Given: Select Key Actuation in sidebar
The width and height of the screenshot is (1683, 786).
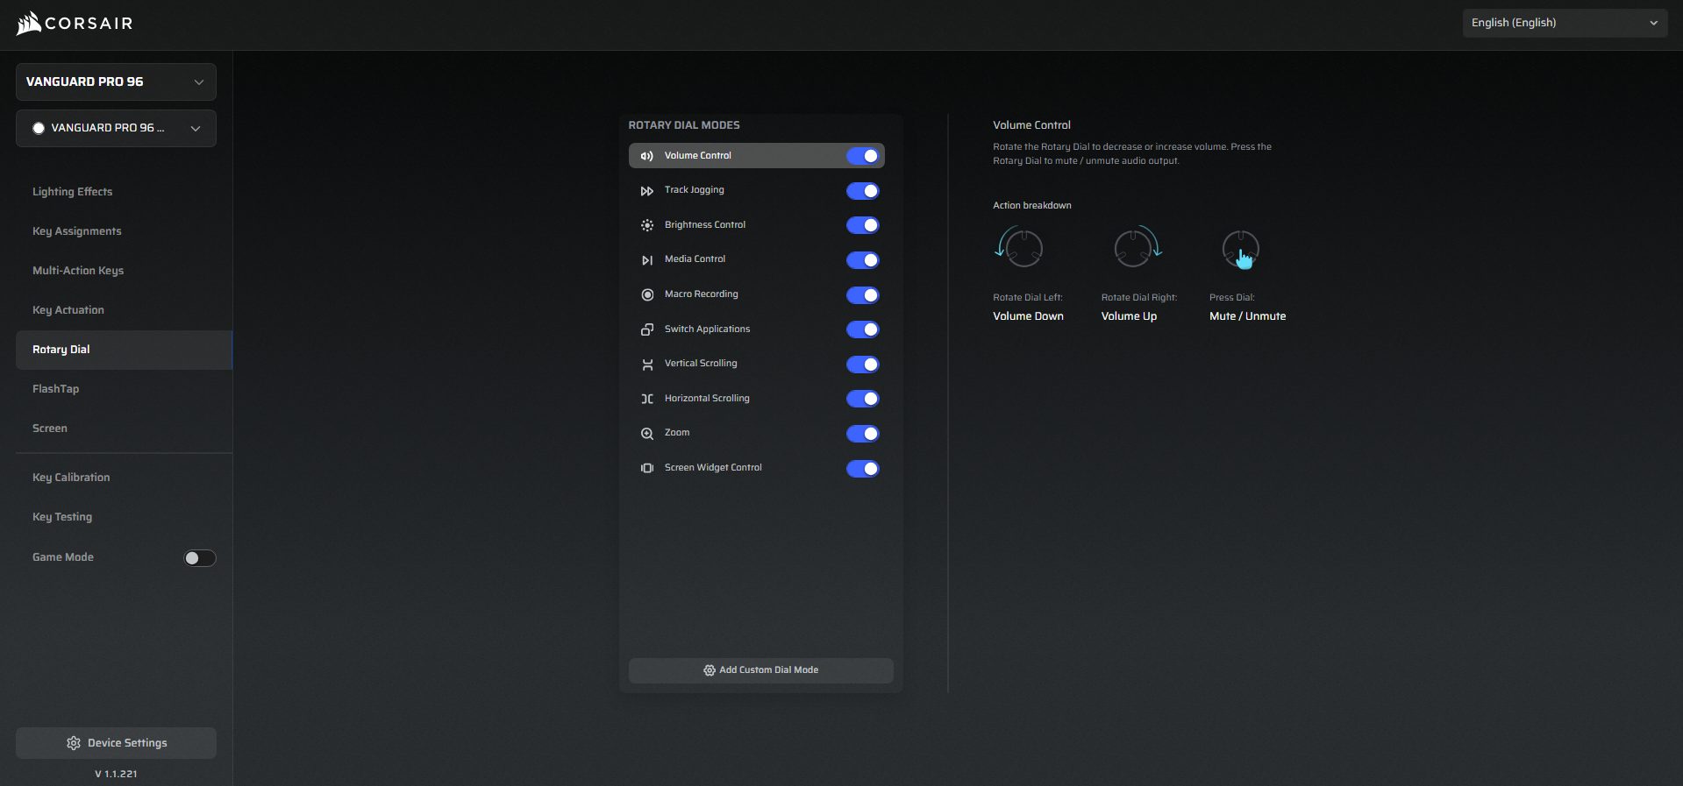Looking at the screenshot, I should tap(68, 310).
